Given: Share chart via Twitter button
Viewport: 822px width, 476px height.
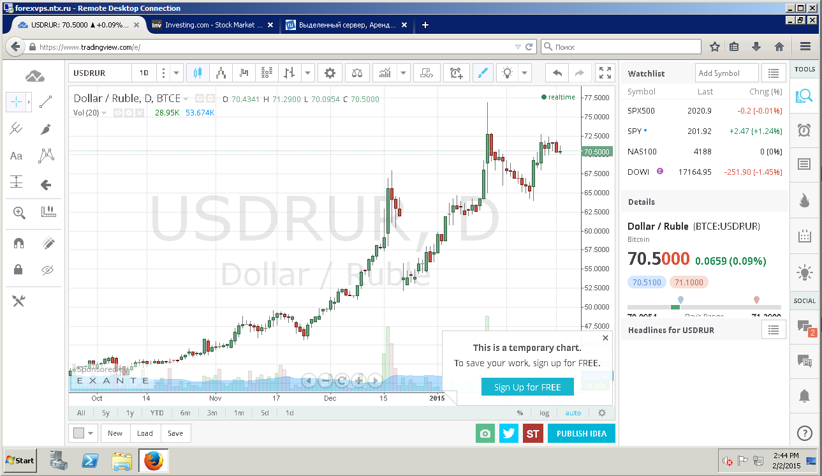Looking at the screenshot, I should [509, 434].
